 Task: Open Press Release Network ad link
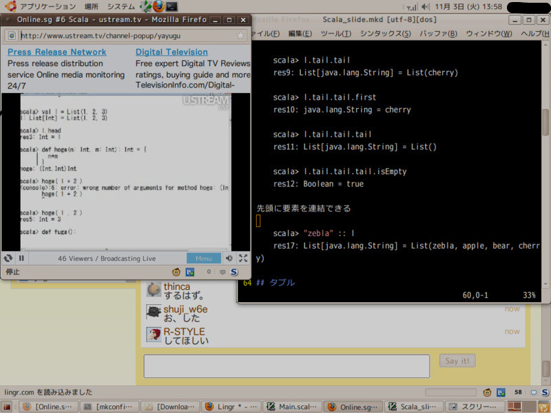pos(57,52)
